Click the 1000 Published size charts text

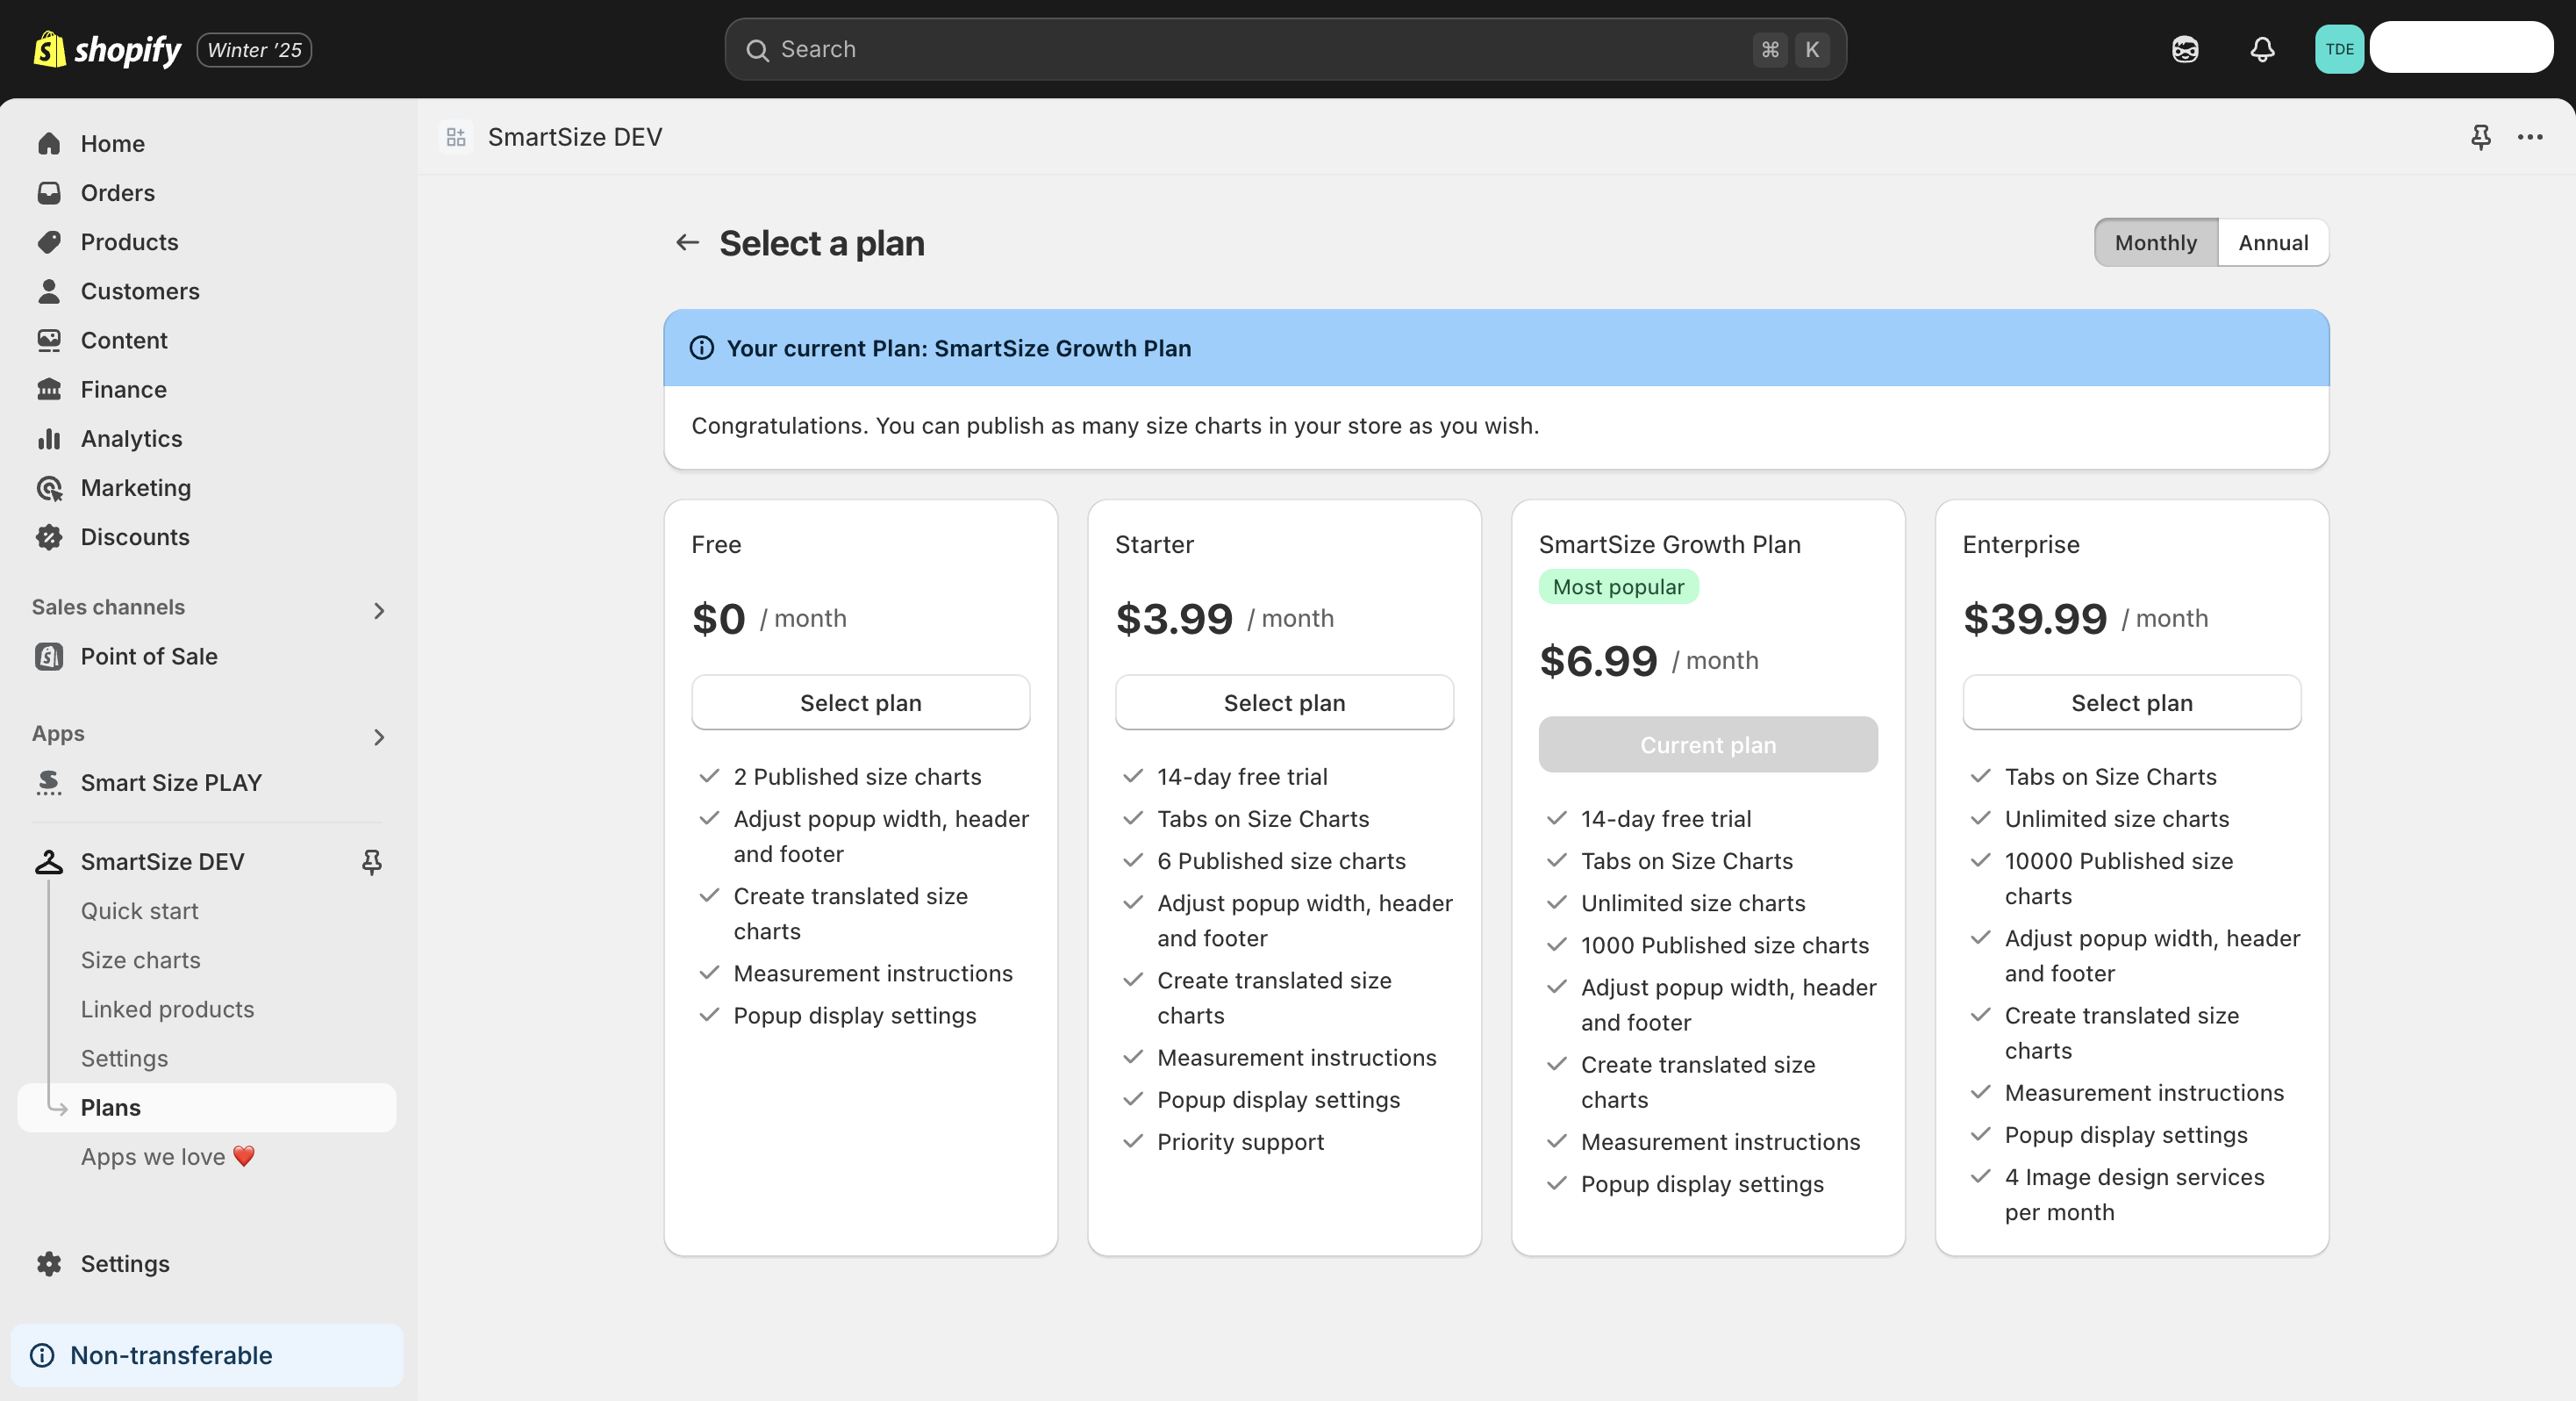tap(1724, 944)
